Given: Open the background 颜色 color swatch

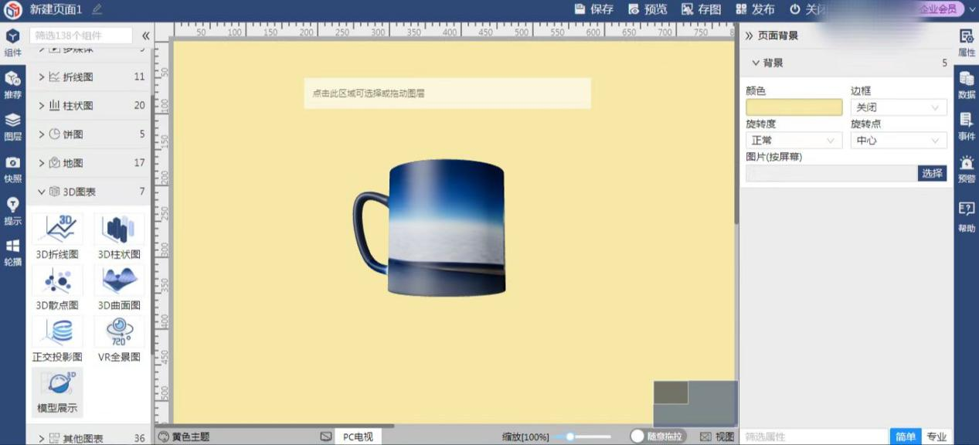Looking at the screenshot, I should coord(794,107).
